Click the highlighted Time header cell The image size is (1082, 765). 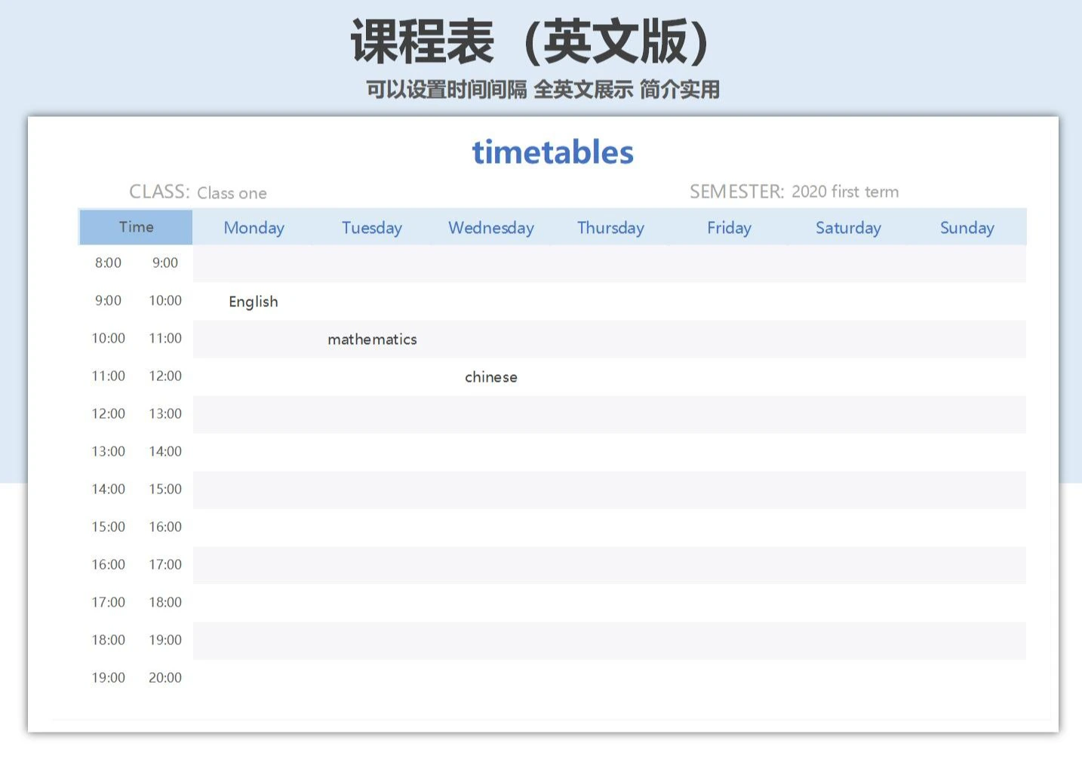(x=136, y=226)
